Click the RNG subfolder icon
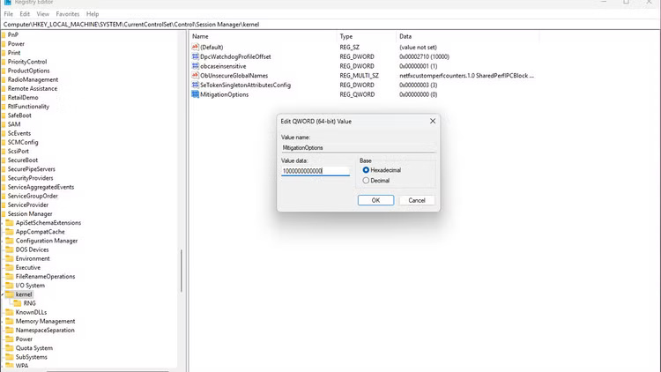The height and width of the screenshot is (372, 661). 18,303
